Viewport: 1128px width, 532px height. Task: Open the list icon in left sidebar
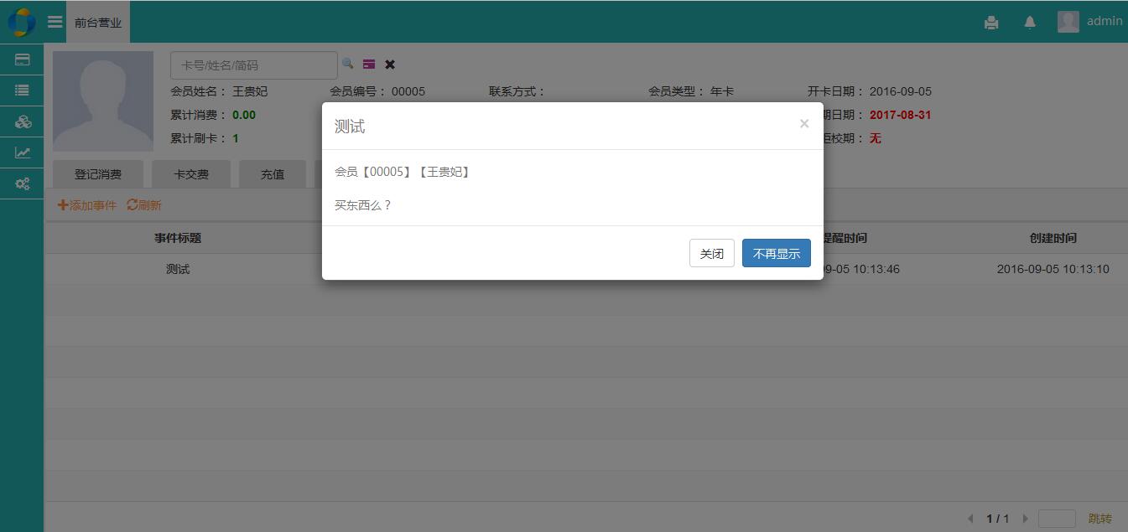pos(23,90)
